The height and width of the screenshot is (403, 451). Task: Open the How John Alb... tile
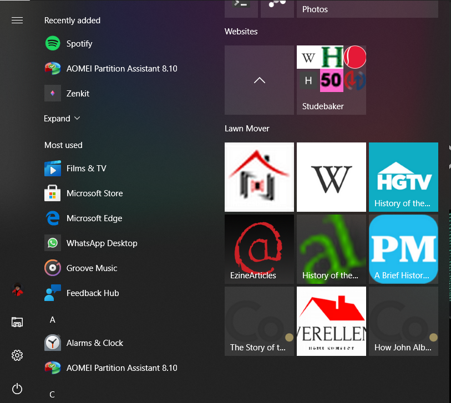coord(403,321)
